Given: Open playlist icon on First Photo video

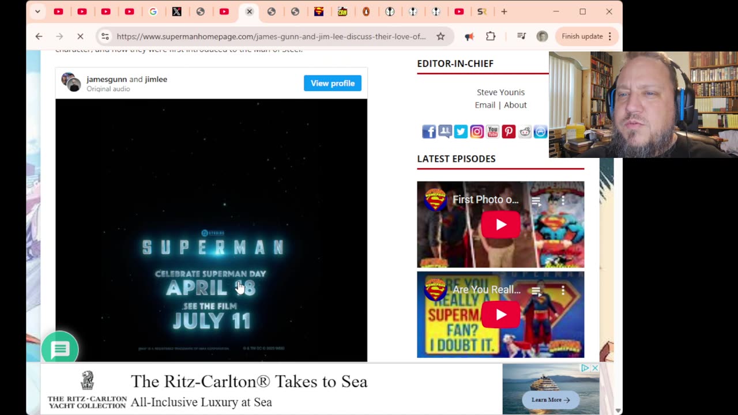Looking at the screenshot, I should (x=536, y=201).
